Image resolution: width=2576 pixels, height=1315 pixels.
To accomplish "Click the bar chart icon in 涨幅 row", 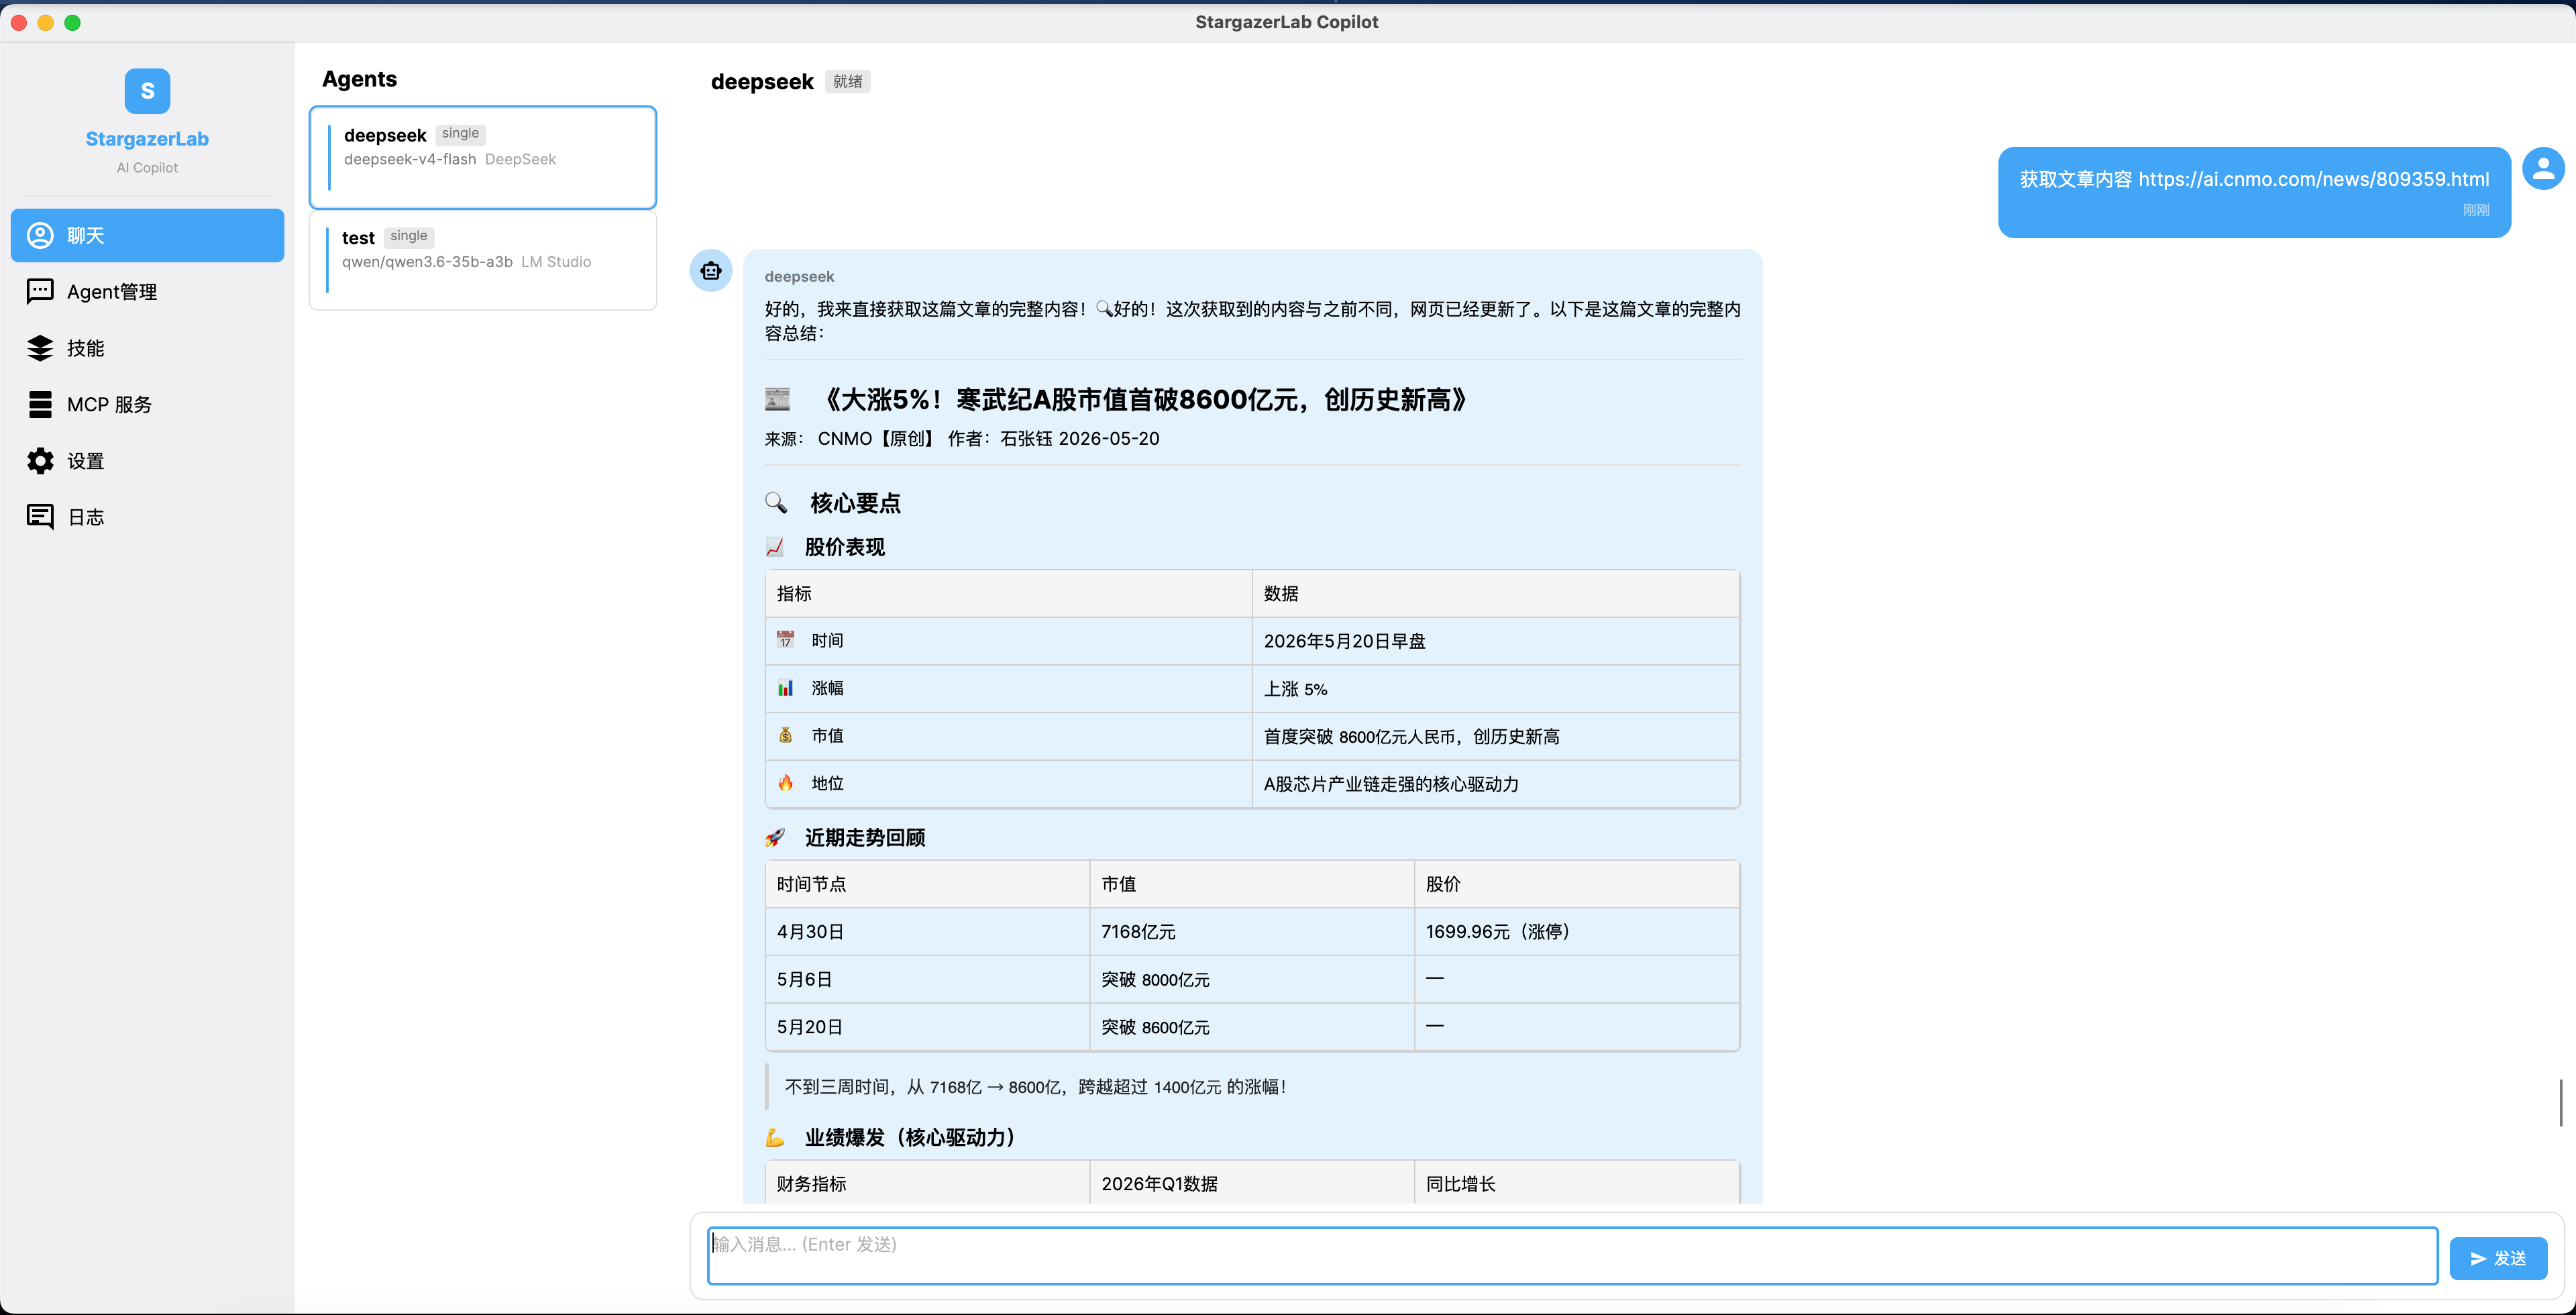I will click(786, 688).
